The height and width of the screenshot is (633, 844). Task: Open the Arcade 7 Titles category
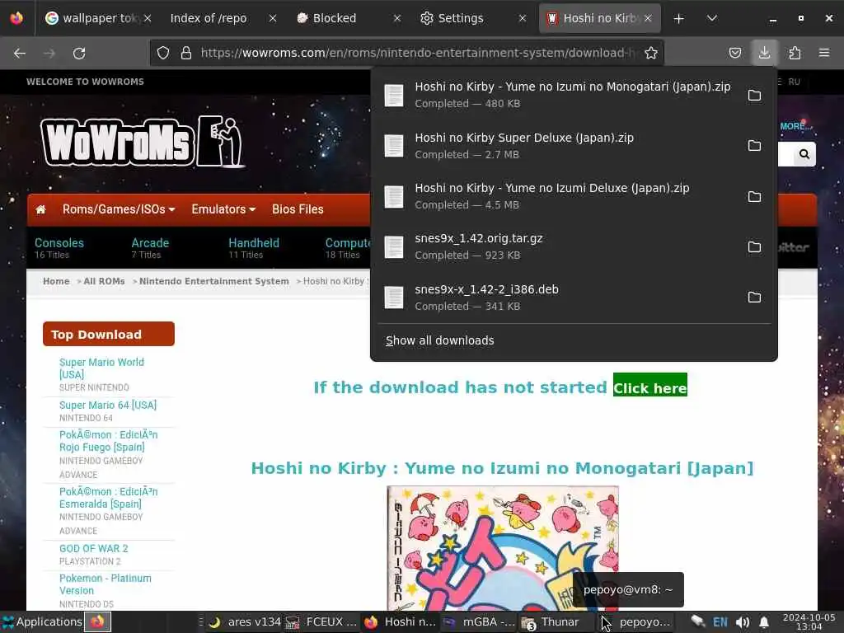click(150, 248)
